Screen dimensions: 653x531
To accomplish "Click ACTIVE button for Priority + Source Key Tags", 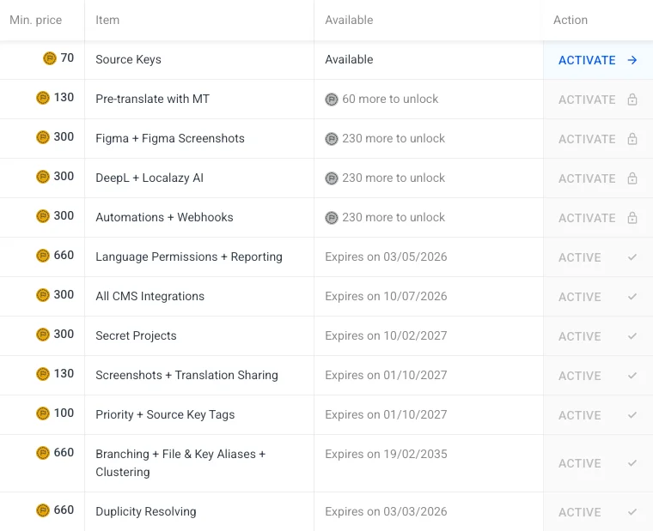I will [x=580, y=415].
